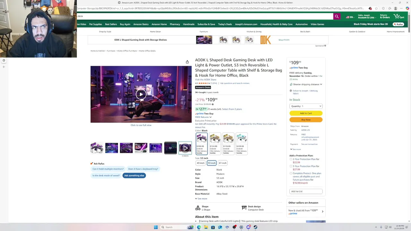Open Discord from the taskbar

tap(248, 227)
